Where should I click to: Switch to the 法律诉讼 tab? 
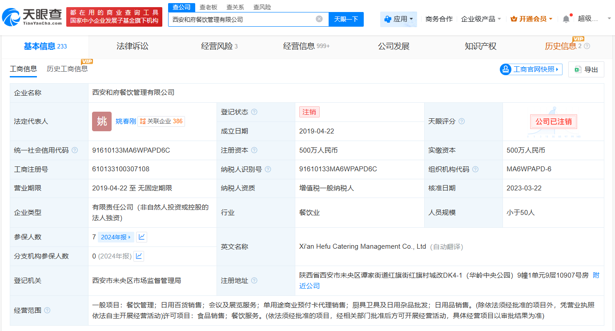point(132,46)
